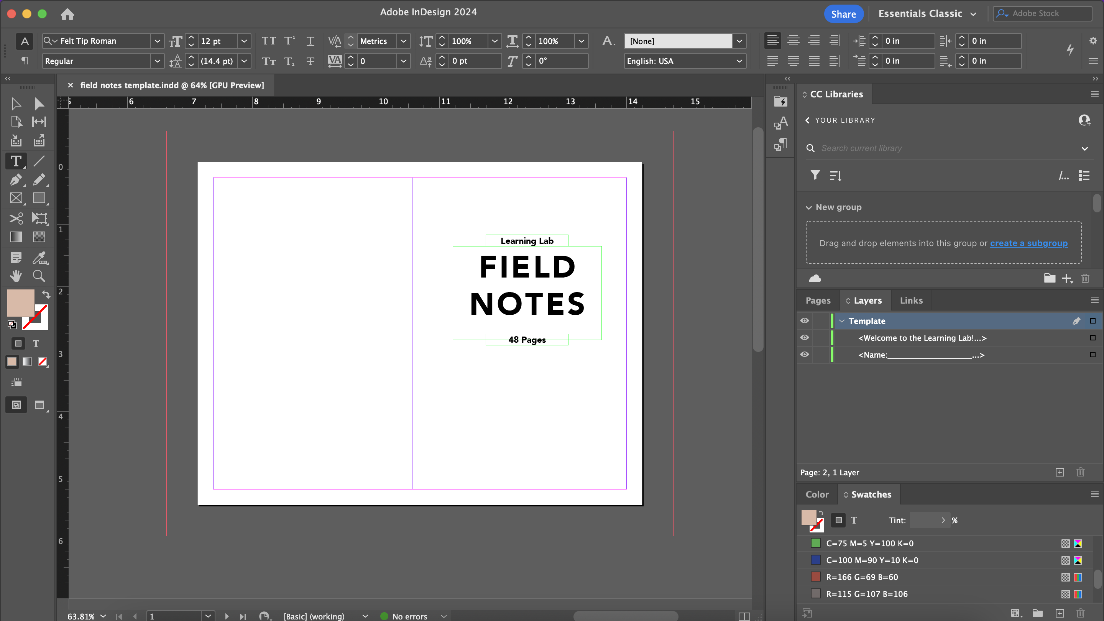
Task: Select the Pen tool
Action: tap(15, 179)
